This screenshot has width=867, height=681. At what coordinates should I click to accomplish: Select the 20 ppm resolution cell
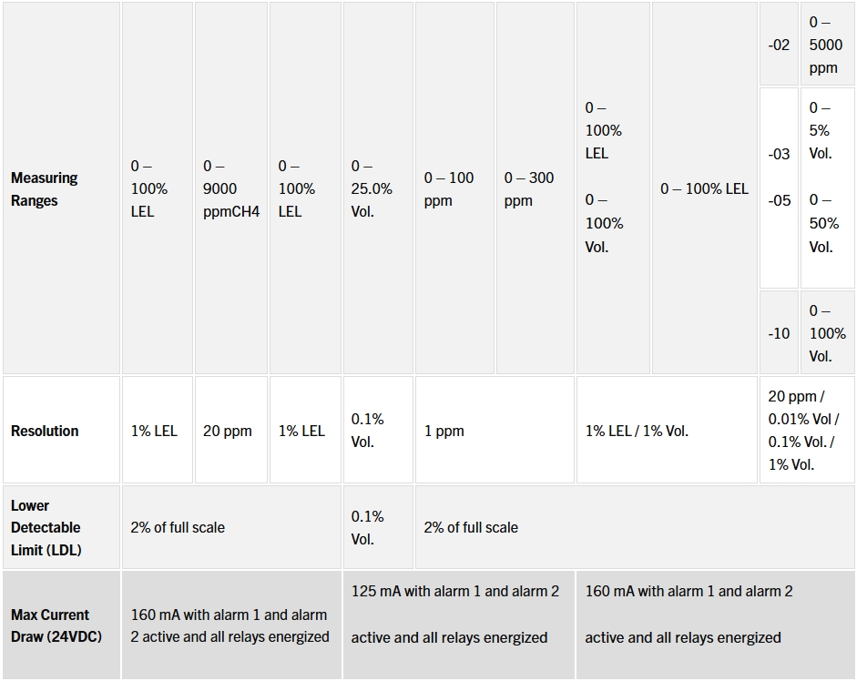tap(230, 431)
